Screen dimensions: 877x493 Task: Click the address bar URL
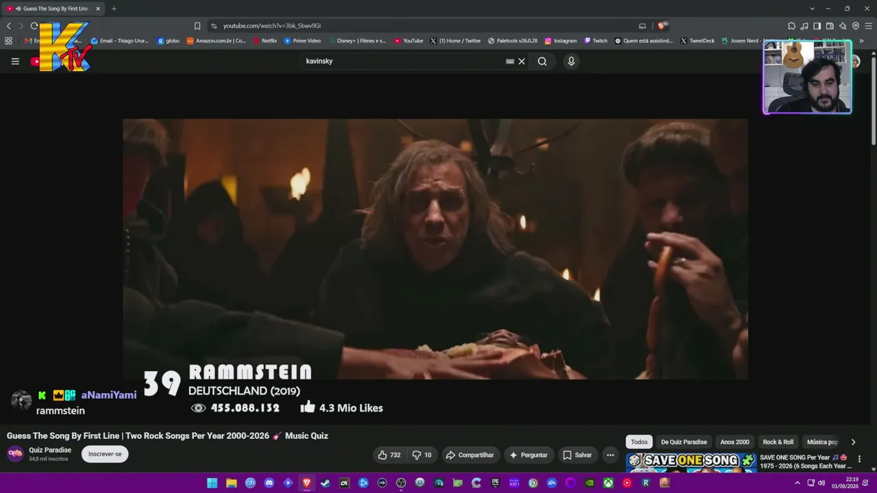click(x=272, y=26)
